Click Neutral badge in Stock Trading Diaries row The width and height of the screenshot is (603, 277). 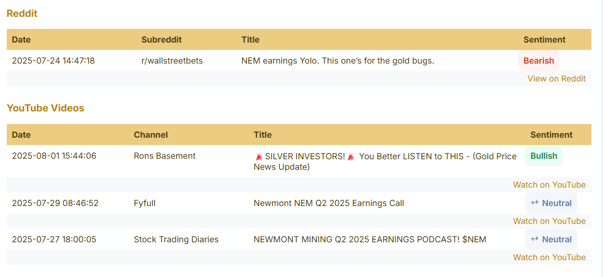[551, 239]
